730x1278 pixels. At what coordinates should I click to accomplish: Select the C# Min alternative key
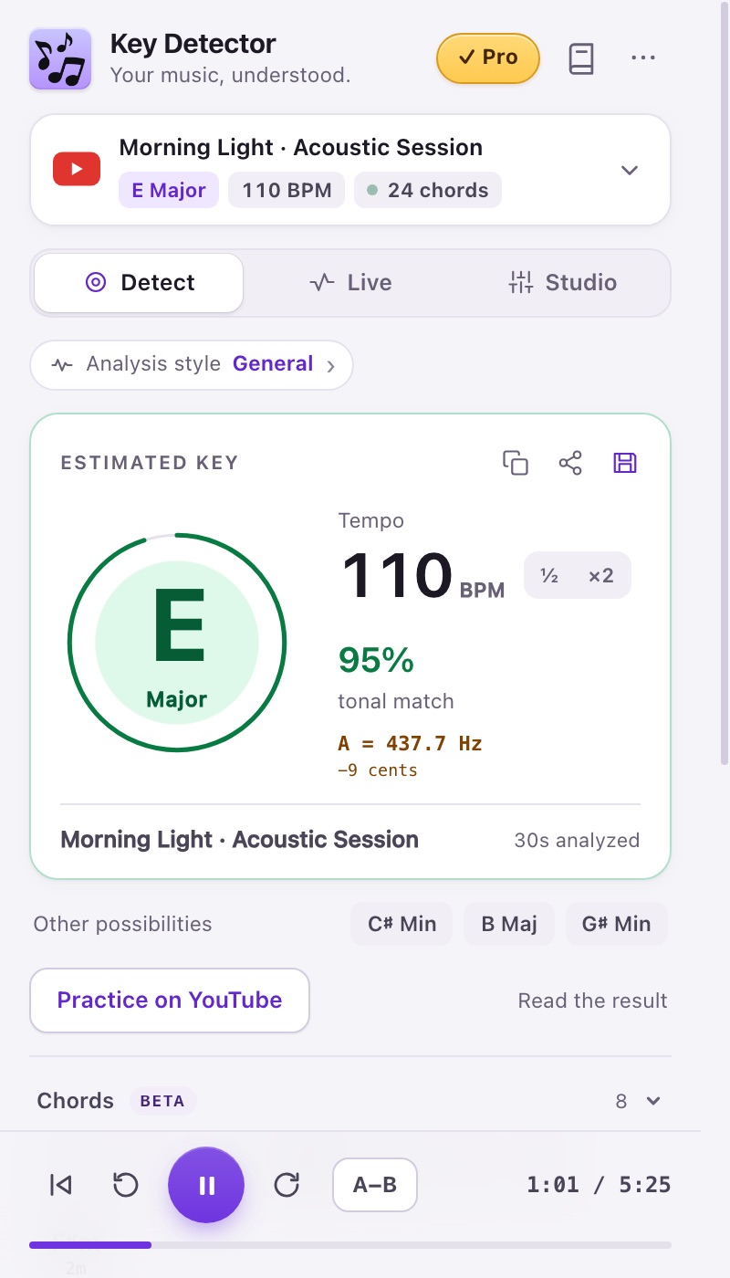click(402, 924)
